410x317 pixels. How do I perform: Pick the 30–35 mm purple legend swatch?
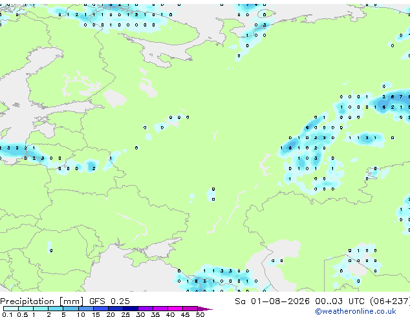pyautogui.click(x=145, y=309)
